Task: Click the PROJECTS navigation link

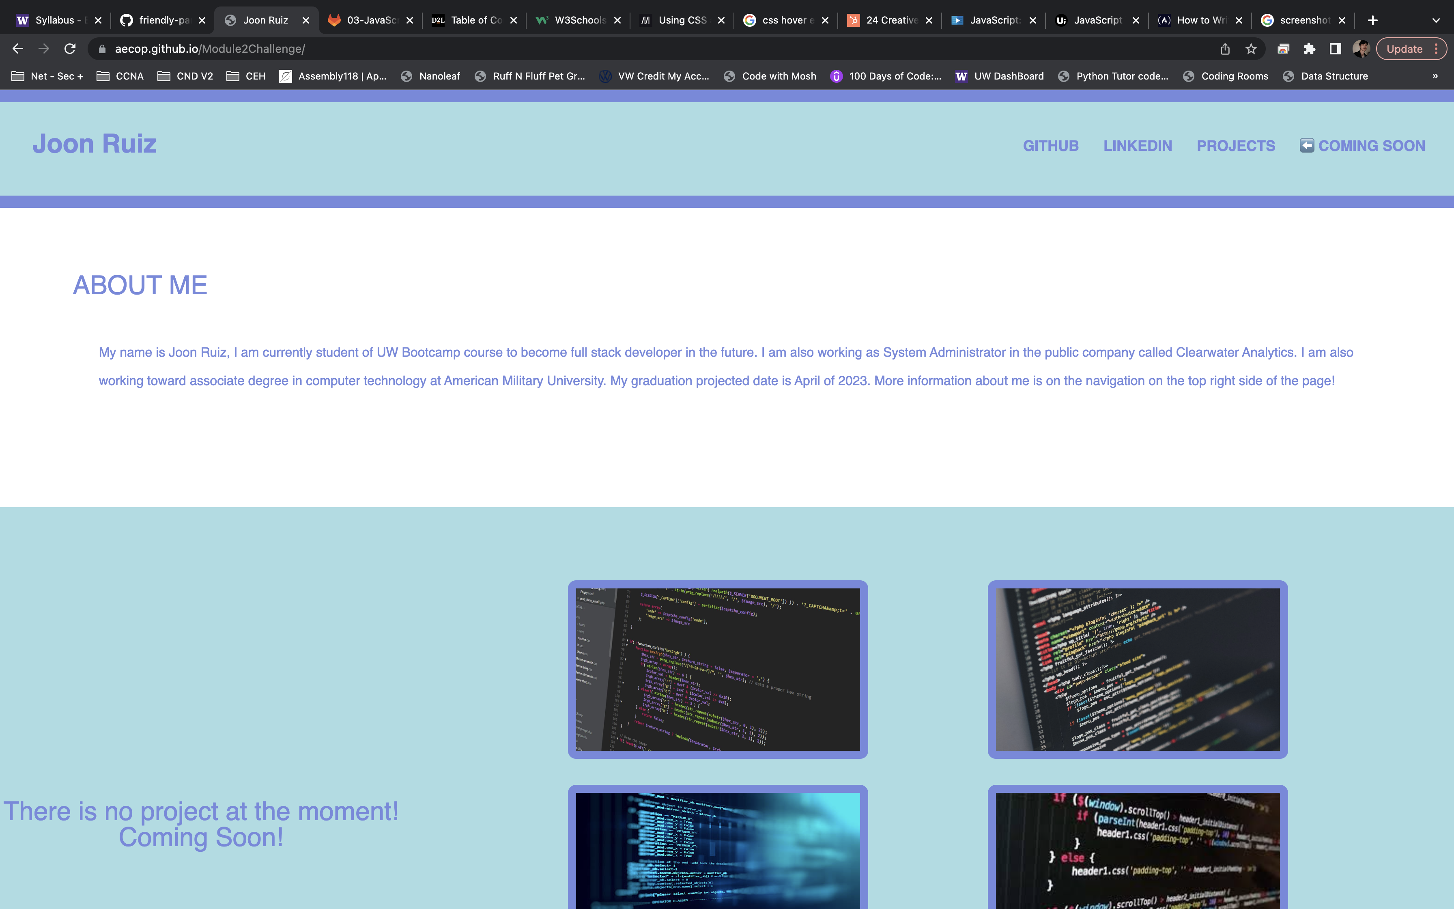Action: (1235, 145)
